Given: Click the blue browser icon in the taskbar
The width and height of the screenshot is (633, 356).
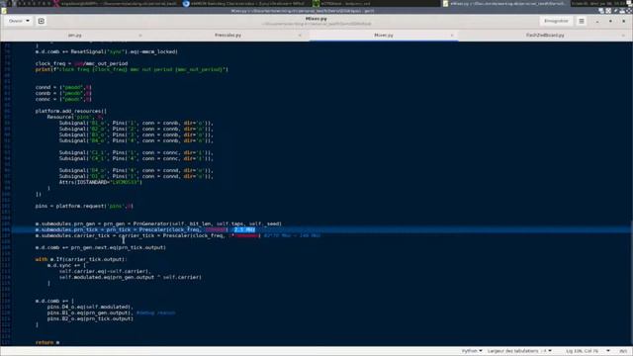Looking at the screenshot, I should pos(186,4).
